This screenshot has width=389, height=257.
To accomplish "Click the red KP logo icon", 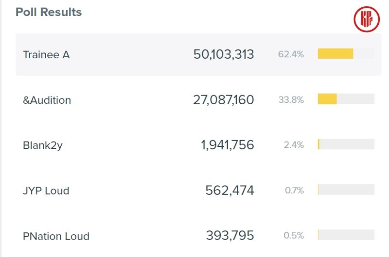I will tap(367, 19).
